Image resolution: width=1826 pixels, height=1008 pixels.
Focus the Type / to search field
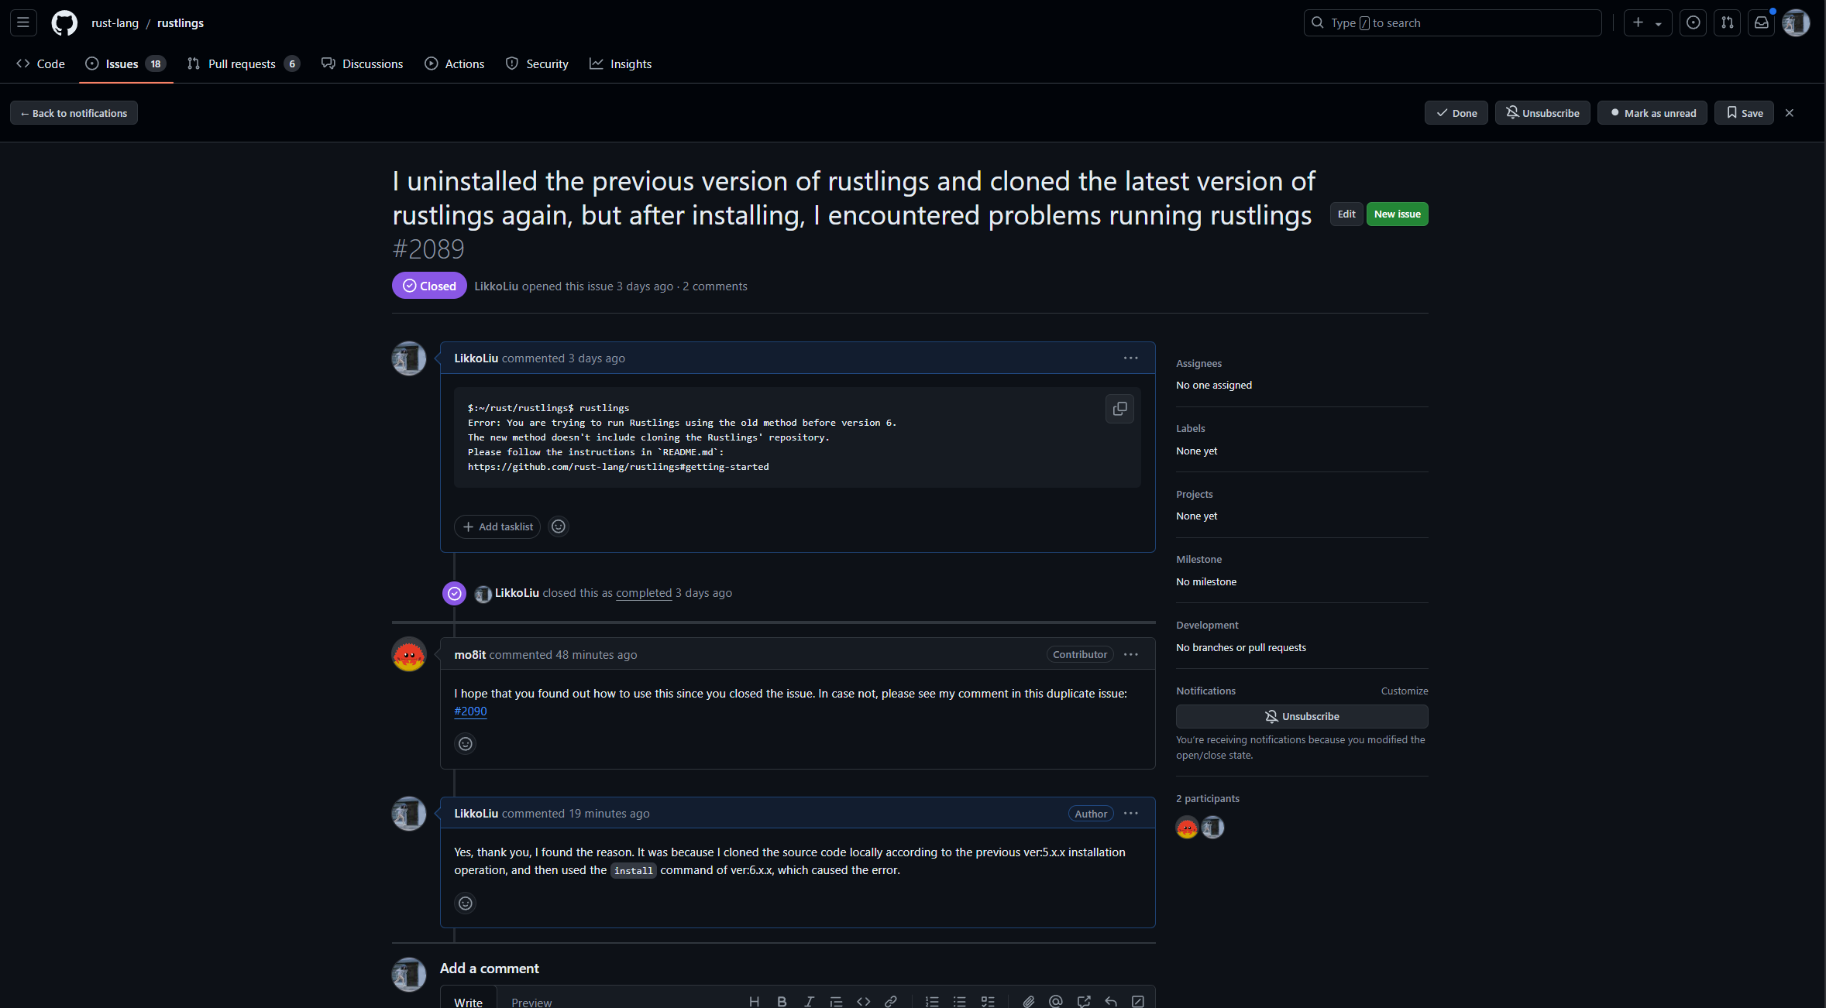click(1453, 22)
